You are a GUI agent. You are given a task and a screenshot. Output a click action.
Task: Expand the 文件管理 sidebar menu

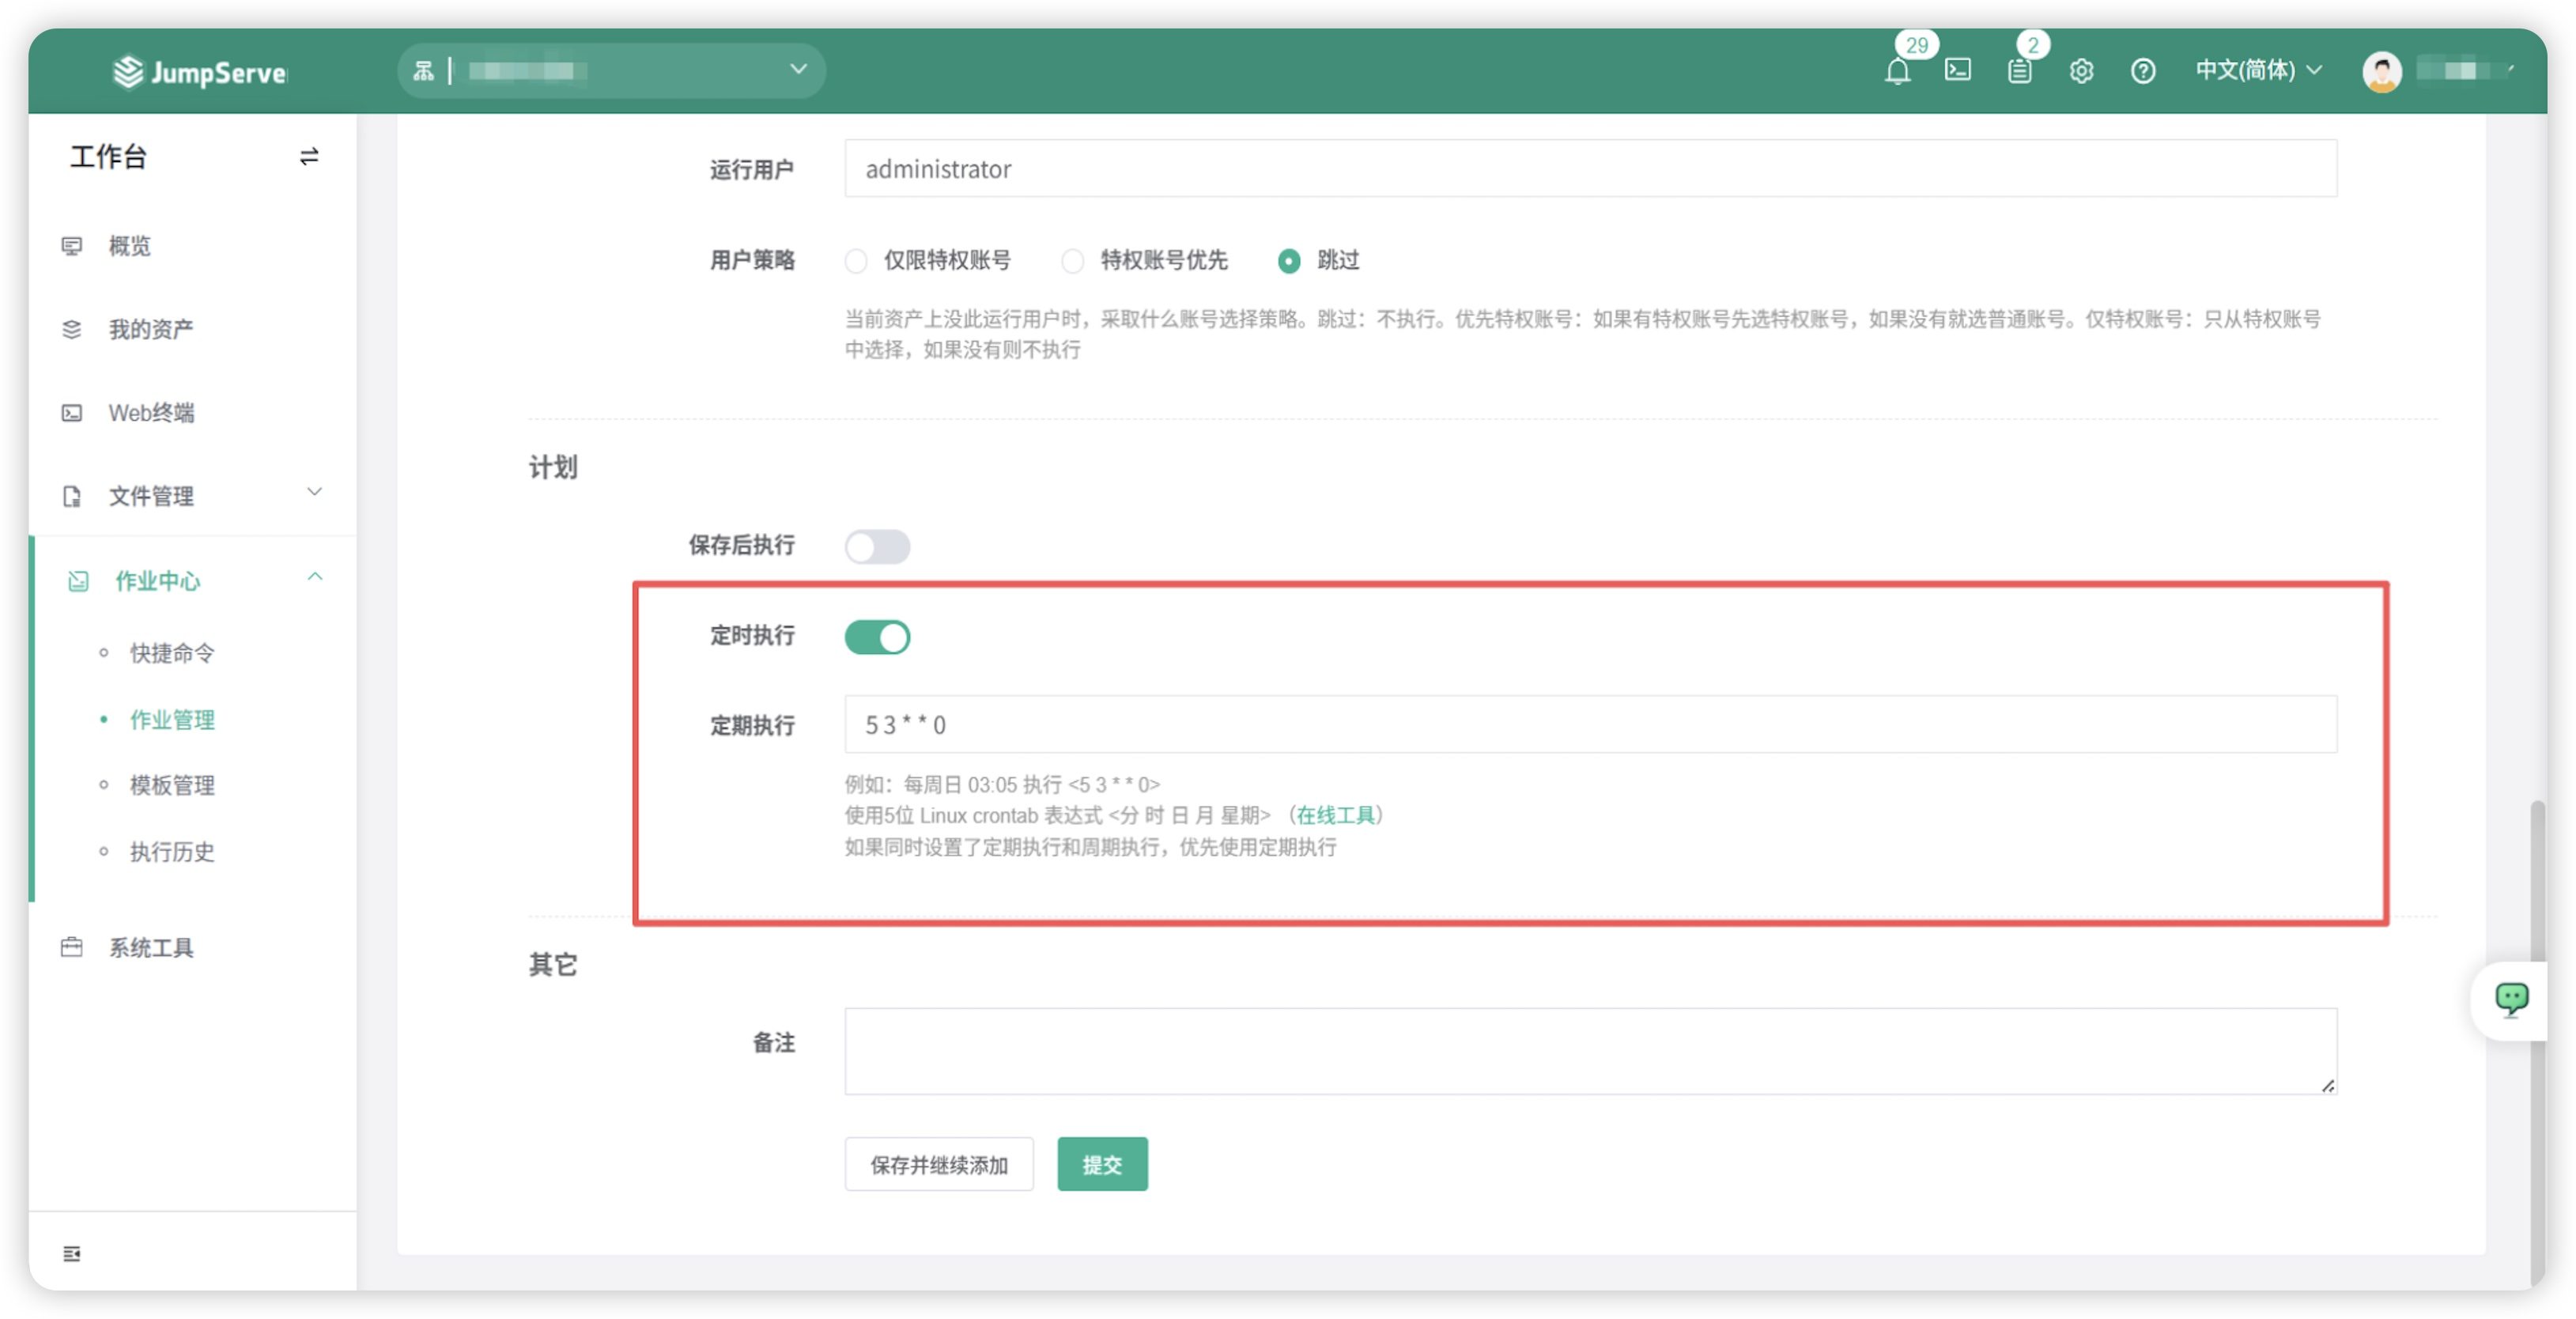tap(192, 495)
